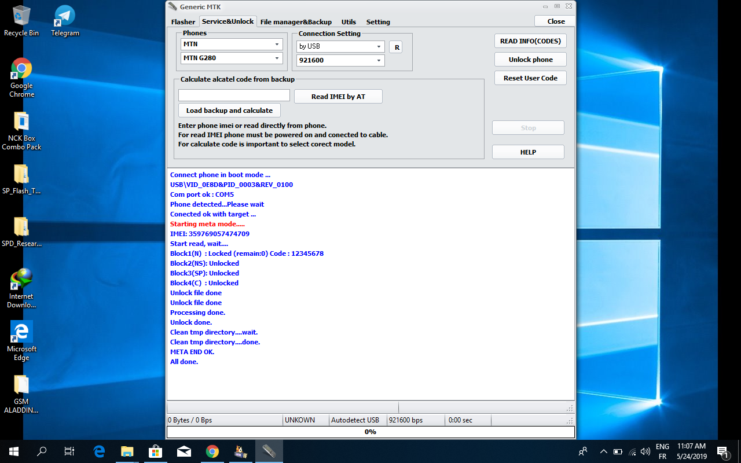Open the GSM ALADDIN desktop folder
This screenshot has height=463, width=741.
(21, 385)
